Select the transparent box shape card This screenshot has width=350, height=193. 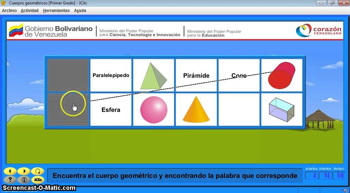pyautogui.click(x=282, y=110)
